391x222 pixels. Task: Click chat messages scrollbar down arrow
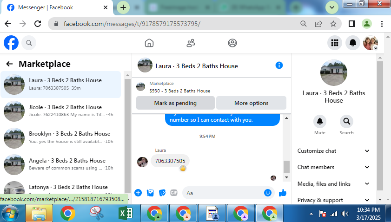(x=286, y=177)
